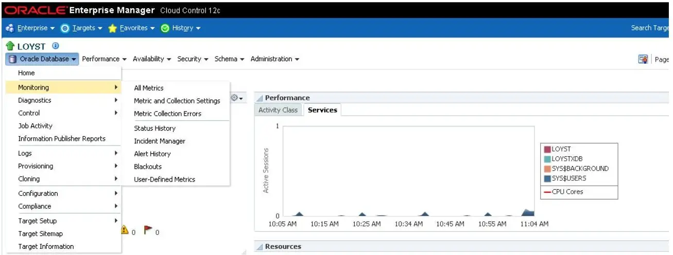Open the Administration dropdown menu
The image size is (673, 255).
coord(275,59)
